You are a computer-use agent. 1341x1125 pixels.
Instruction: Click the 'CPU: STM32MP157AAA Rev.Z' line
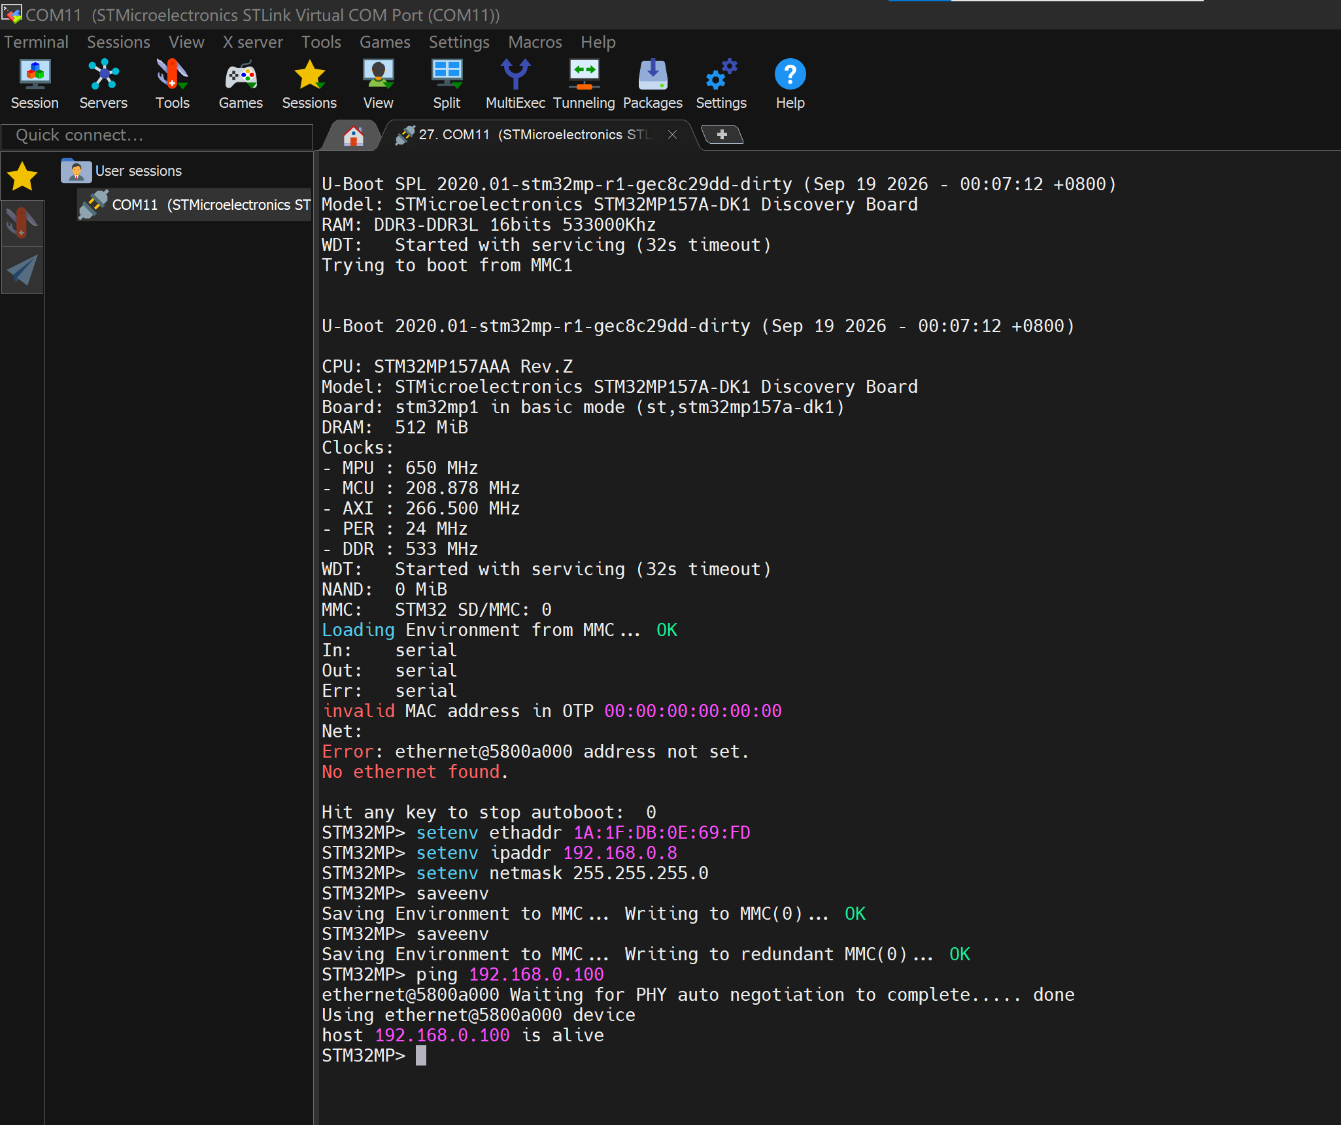point(447,367)
